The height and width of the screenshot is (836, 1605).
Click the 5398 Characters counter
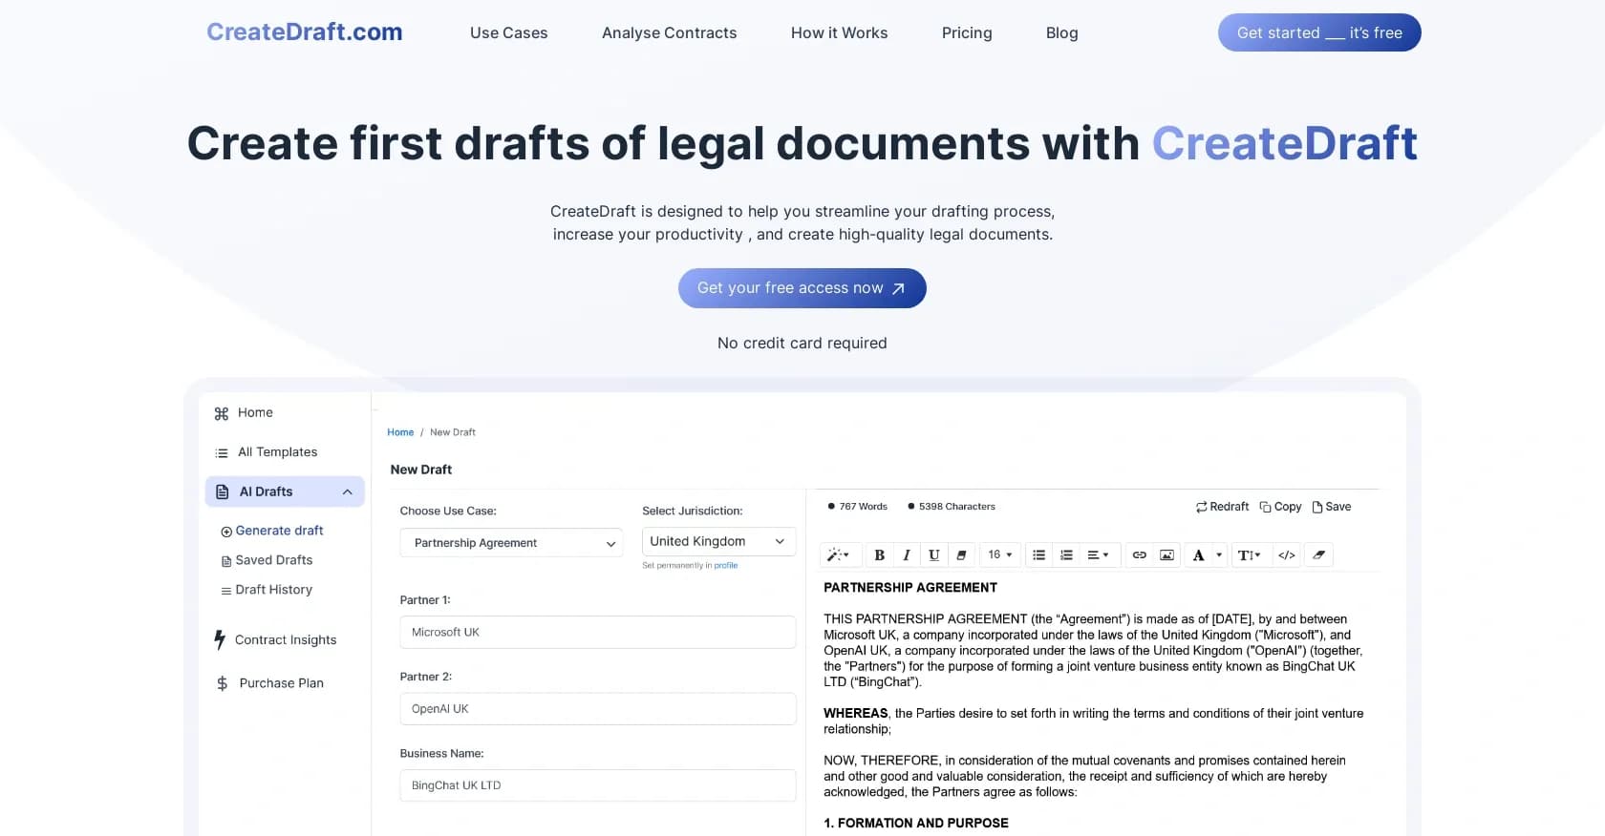[x=952, y=507]
